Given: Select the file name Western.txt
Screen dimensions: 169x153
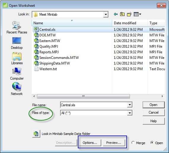Looking at the screenshot, I should click(48, 69).
